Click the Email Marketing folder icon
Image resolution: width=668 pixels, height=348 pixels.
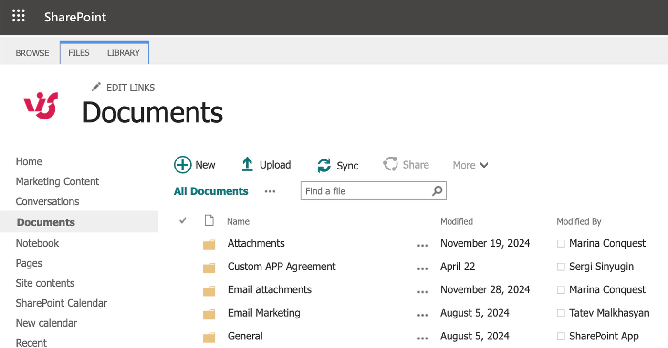click(x=209, y=315)
